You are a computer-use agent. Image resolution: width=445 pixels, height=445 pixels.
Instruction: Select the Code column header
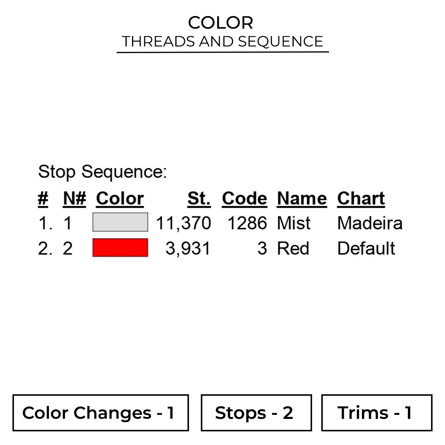(x=244, y=198)
